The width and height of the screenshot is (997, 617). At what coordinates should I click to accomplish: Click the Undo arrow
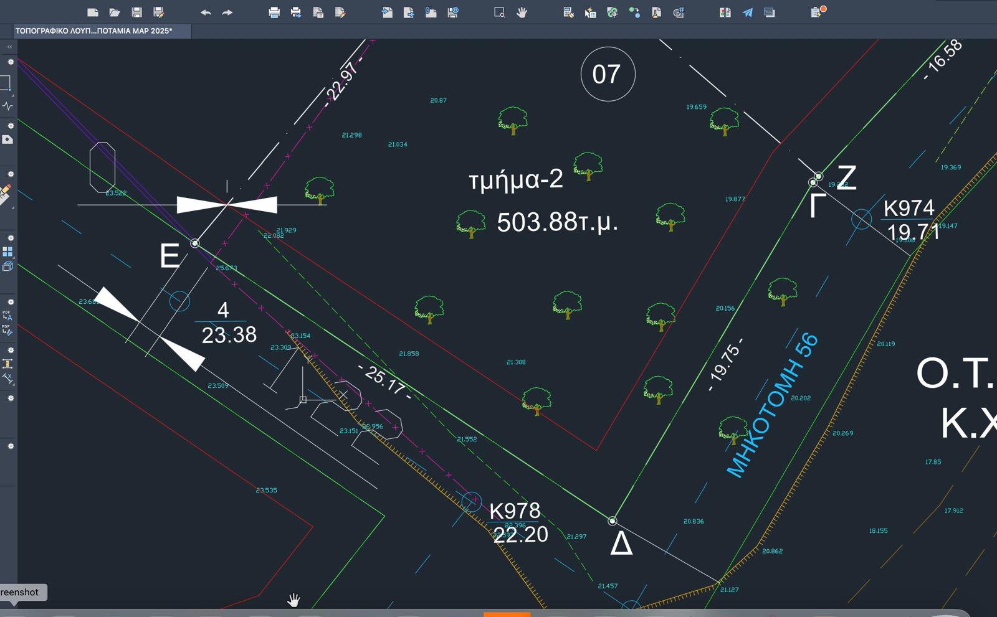pos(206,12)
